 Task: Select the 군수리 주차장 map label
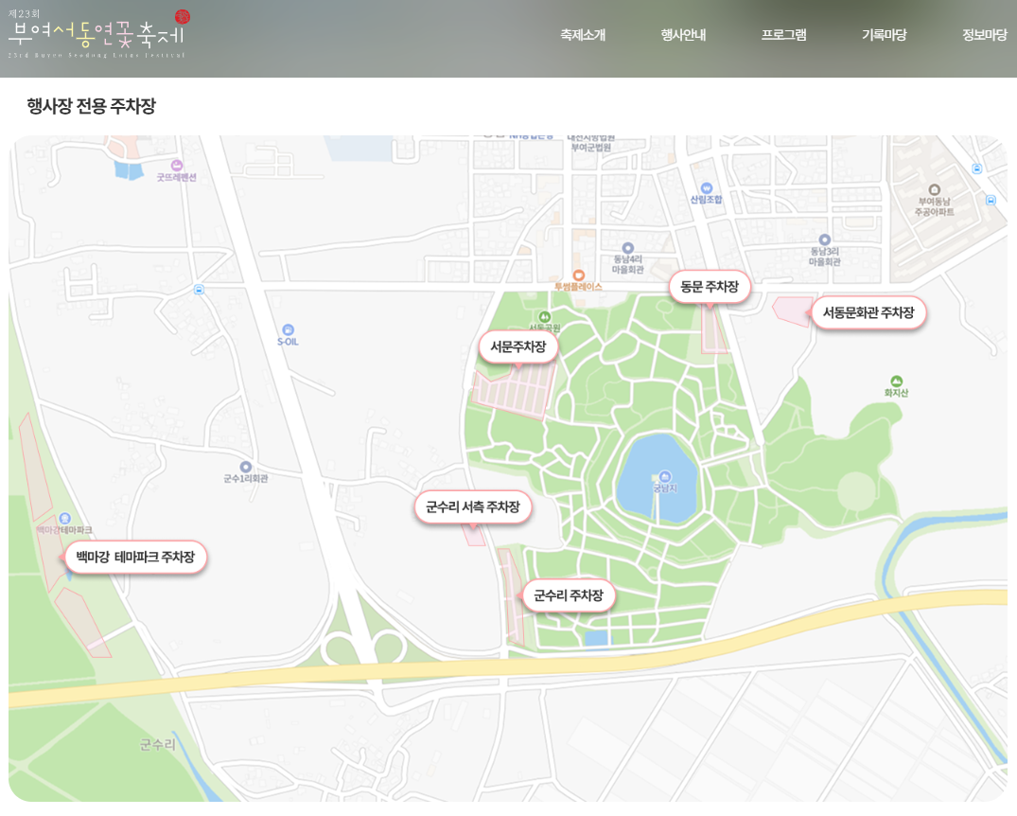pos(569,595)
